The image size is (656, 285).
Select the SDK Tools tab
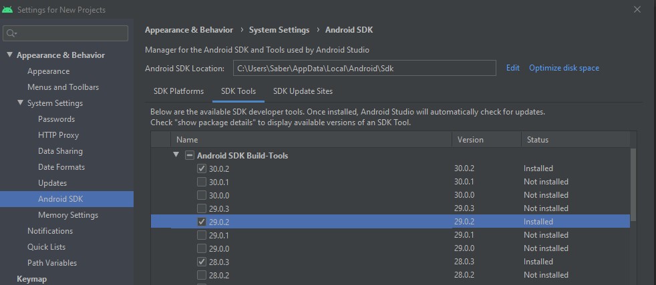(x=238, y=91)
